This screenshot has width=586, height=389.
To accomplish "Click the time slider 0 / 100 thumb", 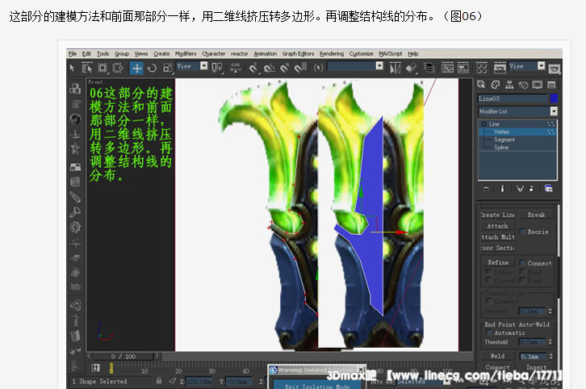I will click(123, 356).
